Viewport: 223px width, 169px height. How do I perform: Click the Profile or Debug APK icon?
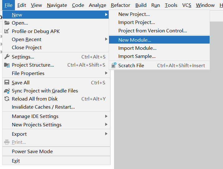pos(7,31)
